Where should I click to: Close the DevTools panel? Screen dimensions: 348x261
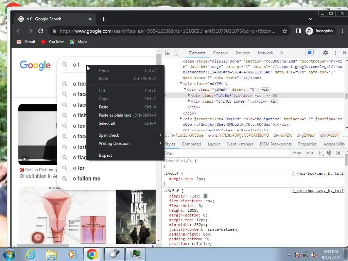[x=345, y=53]
